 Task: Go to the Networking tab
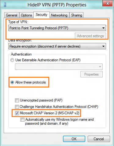tap(59, 15)
